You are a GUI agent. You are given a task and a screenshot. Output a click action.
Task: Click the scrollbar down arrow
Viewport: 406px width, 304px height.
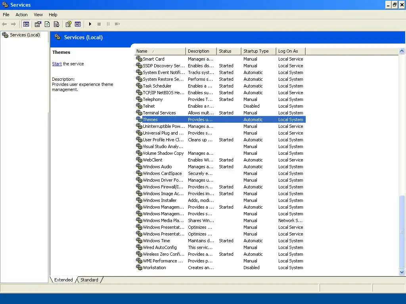402,272
